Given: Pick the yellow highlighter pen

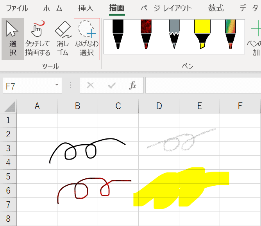Looking at the screenshot, I should pos(202,34).
